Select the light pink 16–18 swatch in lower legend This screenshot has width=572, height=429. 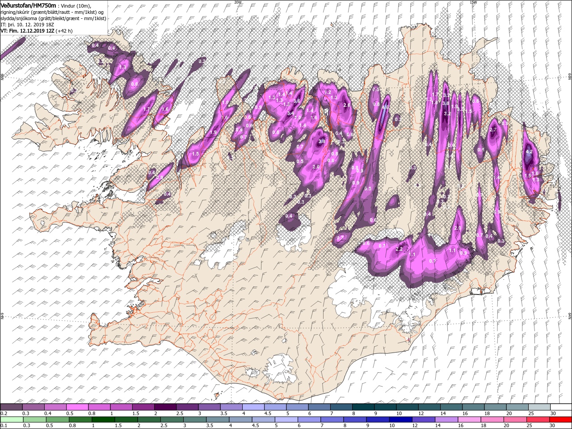(x=469, y=420)
